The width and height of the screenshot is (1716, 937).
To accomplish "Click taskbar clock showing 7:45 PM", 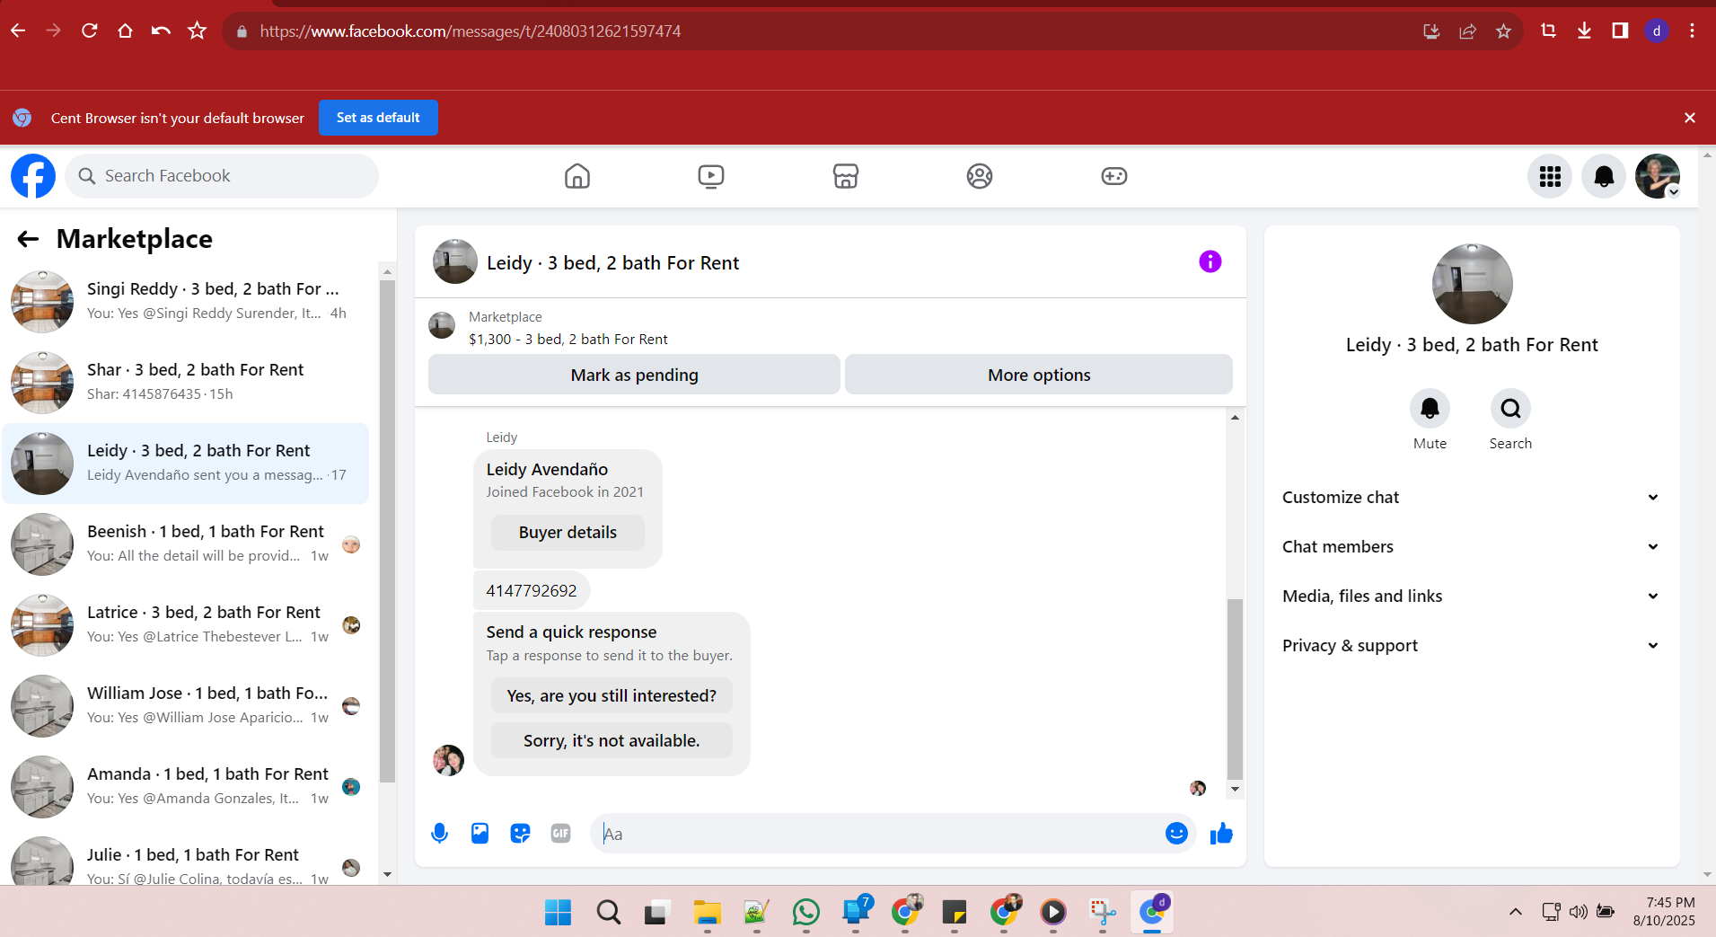I will [1670, 903].
